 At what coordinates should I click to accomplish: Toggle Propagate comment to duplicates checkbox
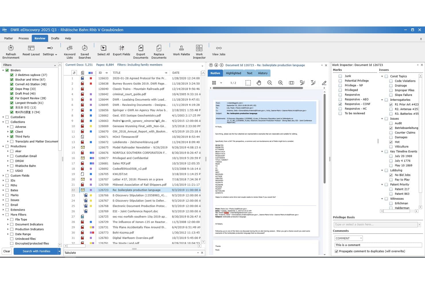click(x=337, y=251)
